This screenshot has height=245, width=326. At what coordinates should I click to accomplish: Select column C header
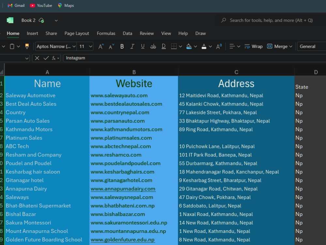coord(236,72)
